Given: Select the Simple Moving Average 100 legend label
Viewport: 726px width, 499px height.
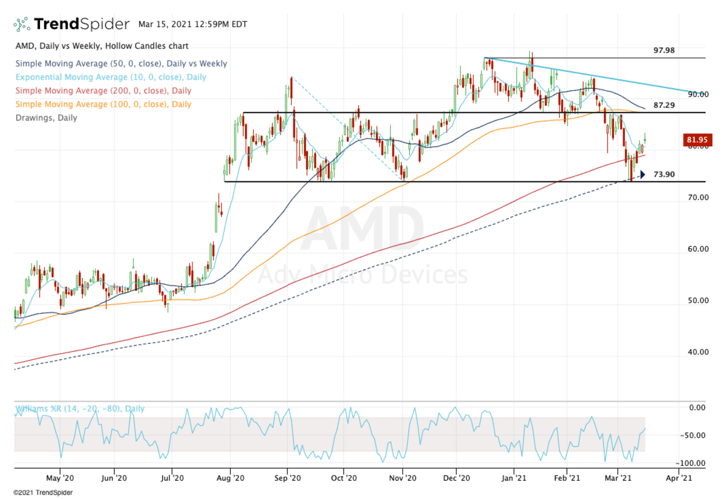Looking at the screenshot, I should 103,104.
